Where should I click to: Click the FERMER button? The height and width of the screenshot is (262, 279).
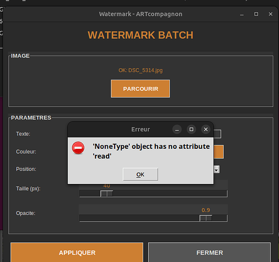209,252
